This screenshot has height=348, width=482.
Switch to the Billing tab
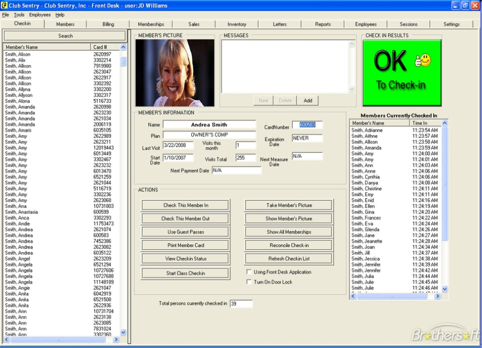pos(108,24)
